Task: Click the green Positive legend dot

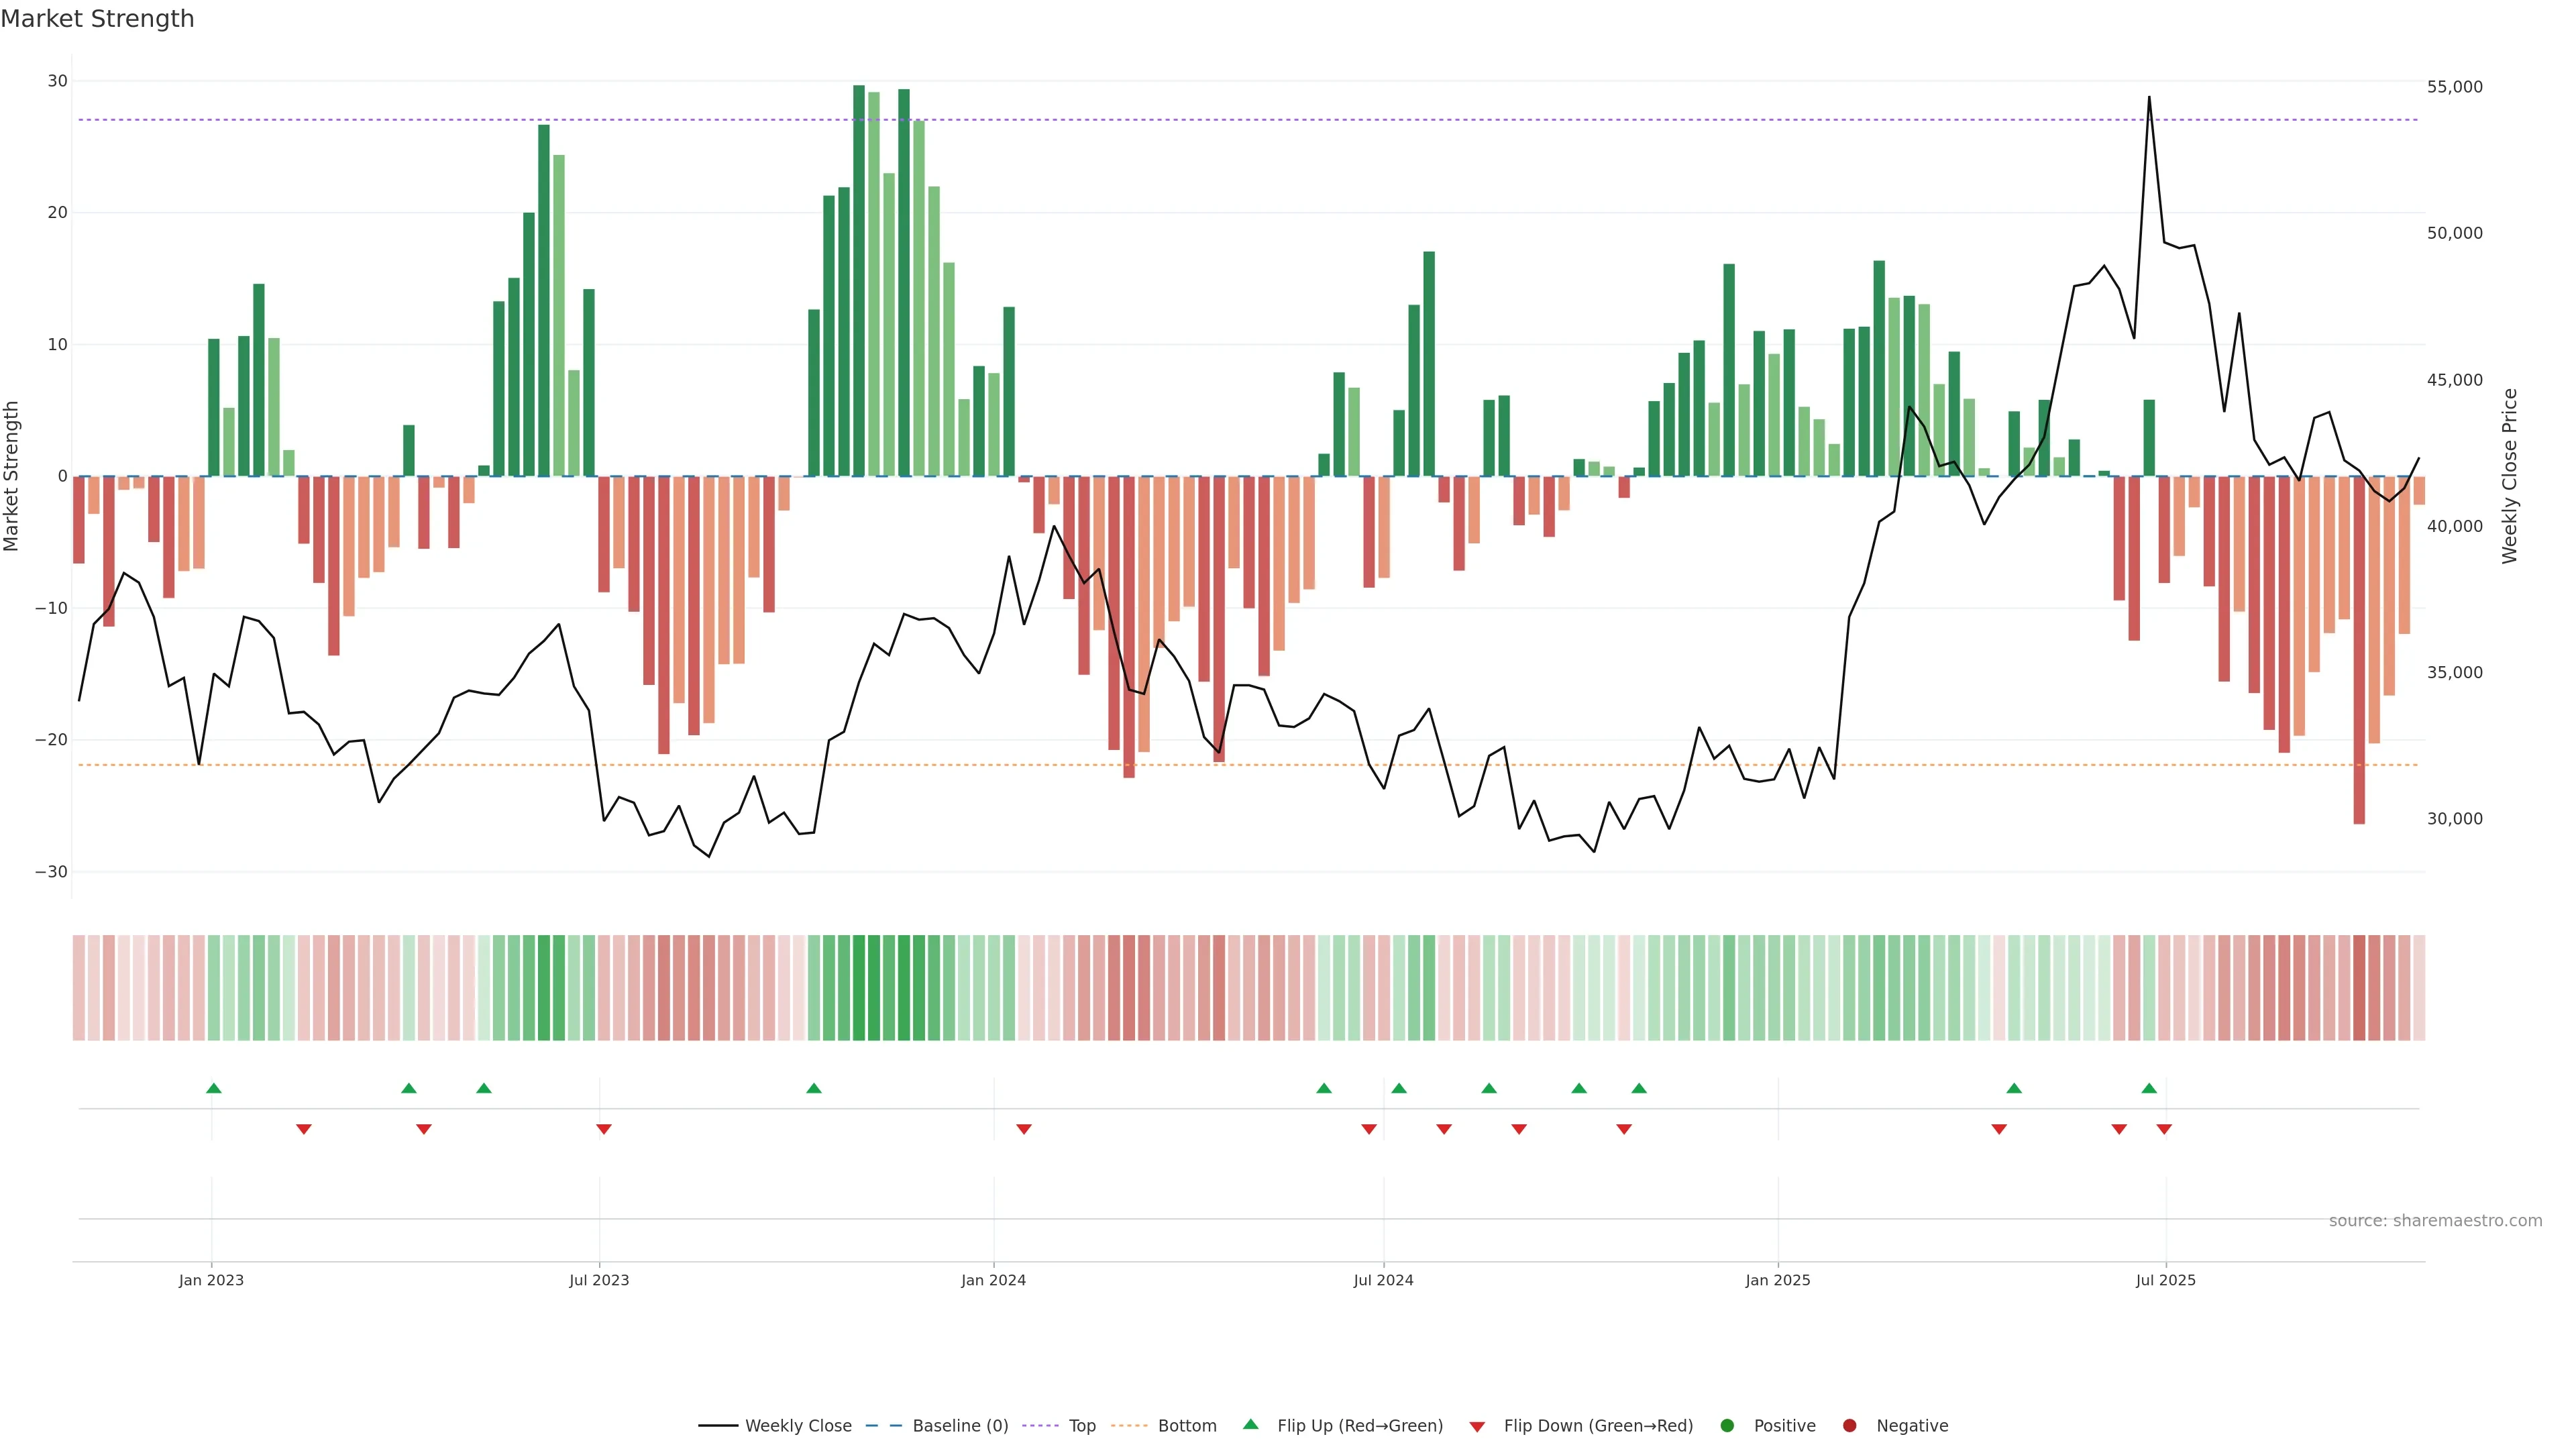Action: [1727, 1426]
